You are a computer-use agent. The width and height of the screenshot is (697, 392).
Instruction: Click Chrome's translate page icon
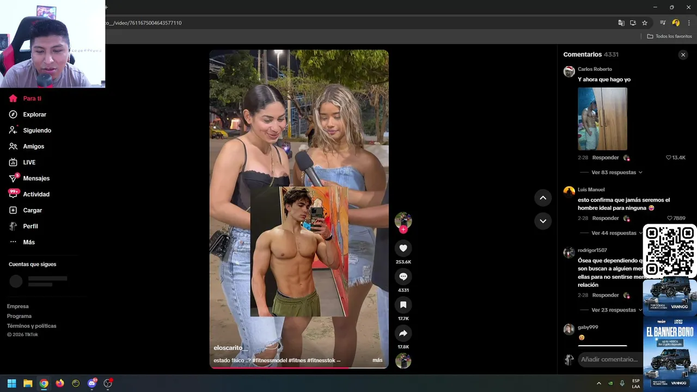click(x=621, y=23)
